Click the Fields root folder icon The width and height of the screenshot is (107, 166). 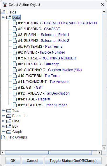coord(3,12)
